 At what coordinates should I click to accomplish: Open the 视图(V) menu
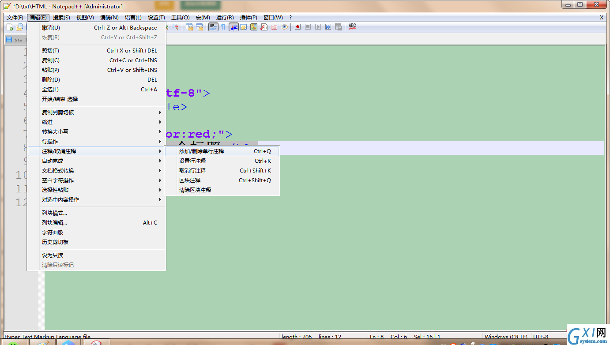point(85,18)
